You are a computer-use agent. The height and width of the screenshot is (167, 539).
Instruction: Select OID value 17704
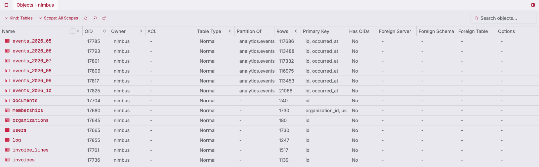click(x=94, y=101)
